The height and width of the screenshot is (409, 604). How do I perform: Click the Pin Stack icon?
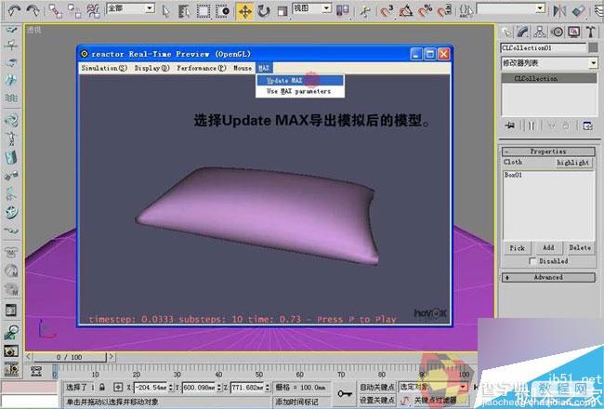tap(509, 125)
